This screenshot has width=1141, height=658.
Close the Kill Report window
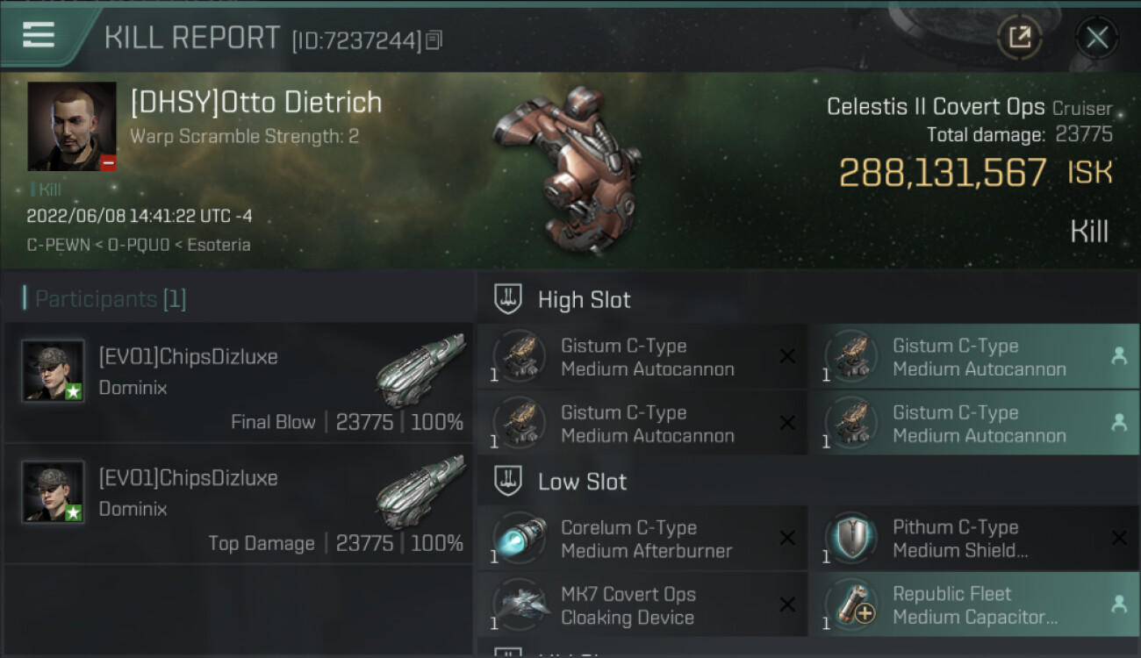click(x=1096, y=37)
